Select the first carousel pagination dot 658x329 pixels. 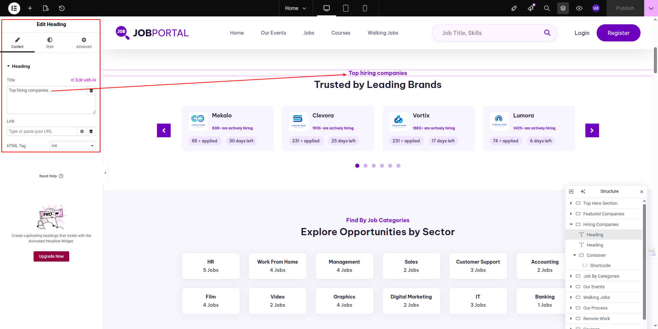click(x=357, y=166)
